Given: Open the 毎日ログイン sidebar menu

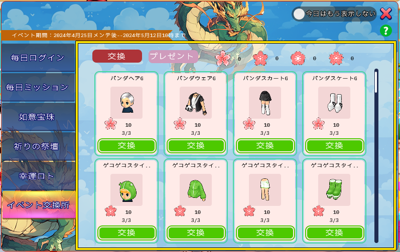Looking at the screenshot, I should [x=38, y=58].
